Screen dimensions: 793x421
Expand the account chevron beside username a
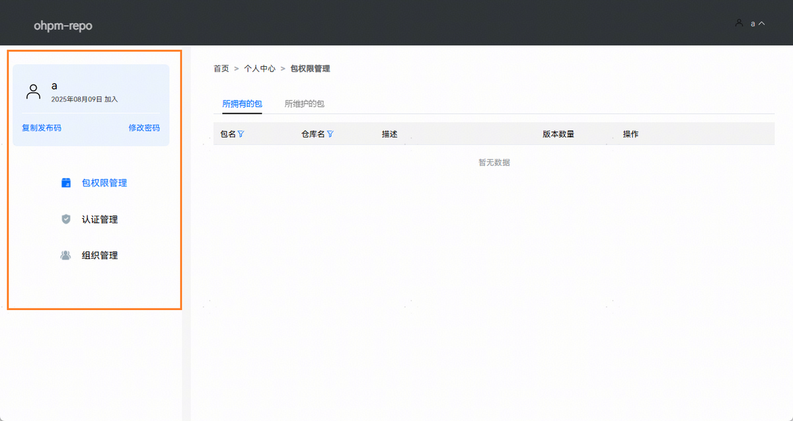point(762,23)
